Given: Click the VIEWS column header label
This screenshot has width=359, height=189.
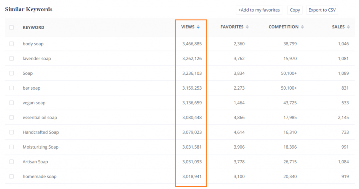Looking at the screenshot, I should pos(188,27).
